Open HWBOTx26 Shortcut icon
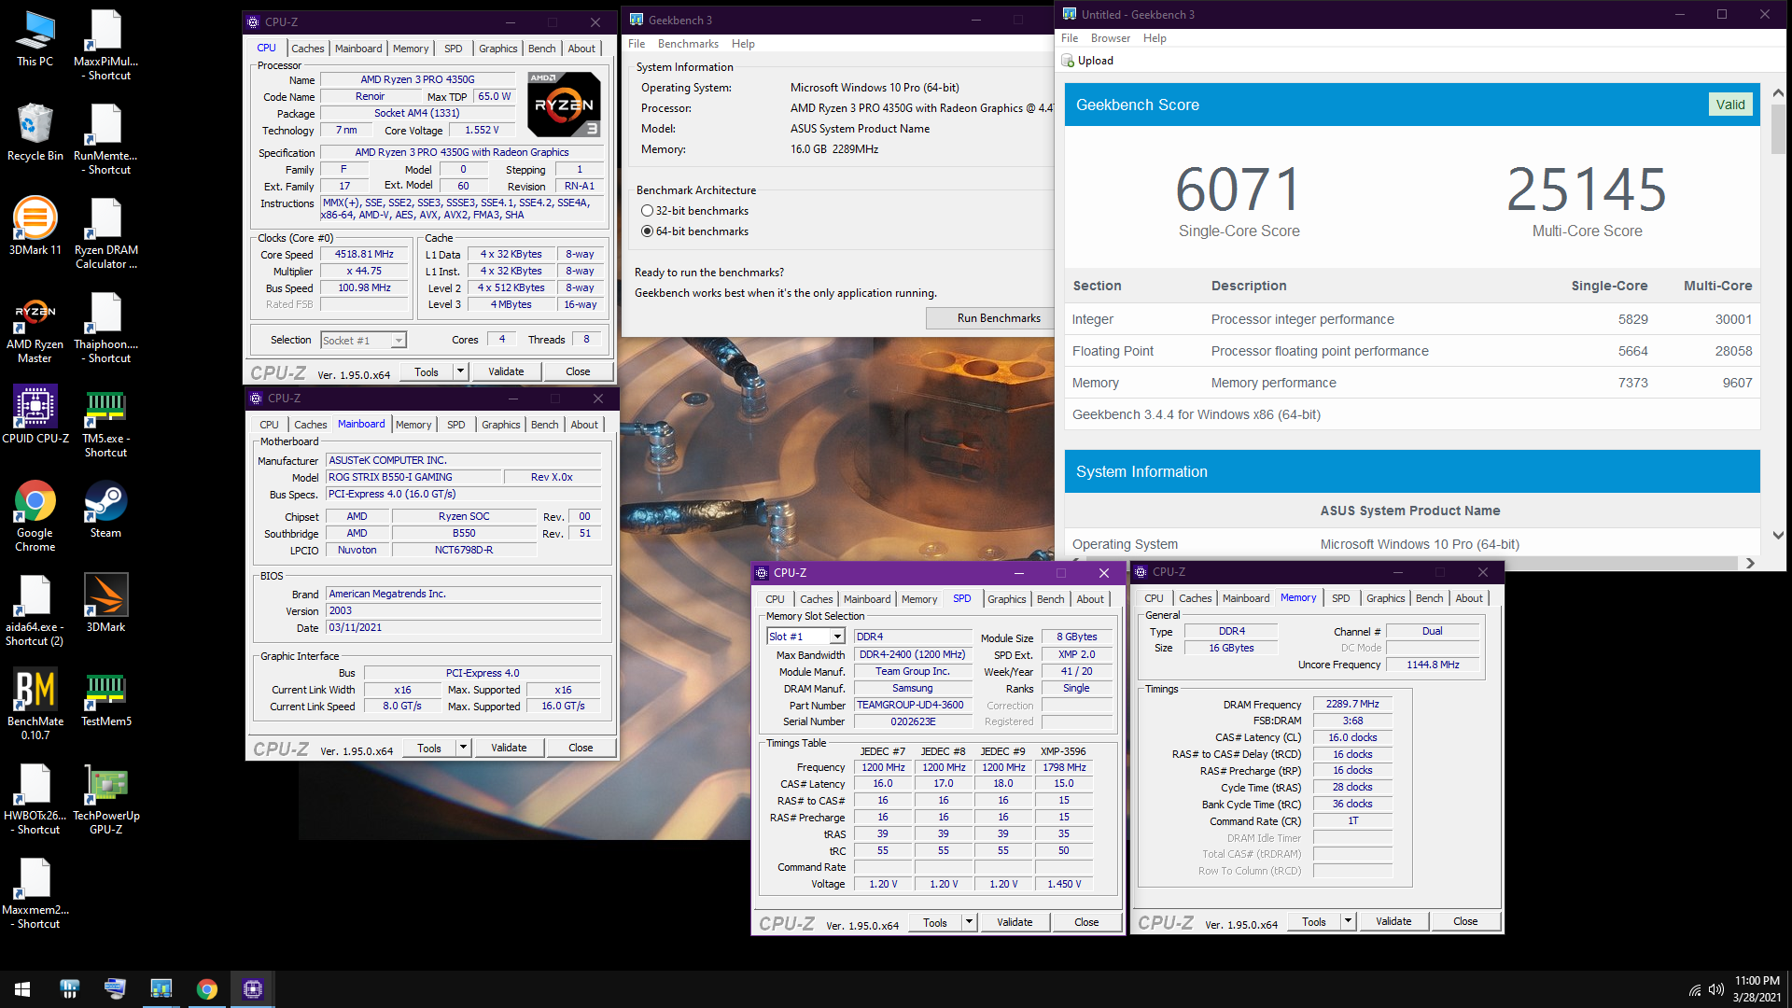1792x1008 pixels. [35, 799]
